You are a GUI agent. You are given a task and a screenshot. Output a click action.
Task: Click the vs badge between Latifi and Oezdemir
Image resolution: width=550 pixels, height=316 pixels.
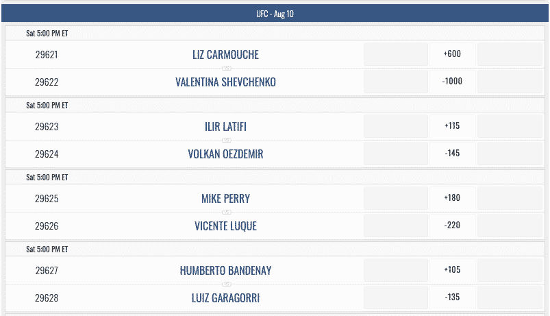[x=227, y=140]
